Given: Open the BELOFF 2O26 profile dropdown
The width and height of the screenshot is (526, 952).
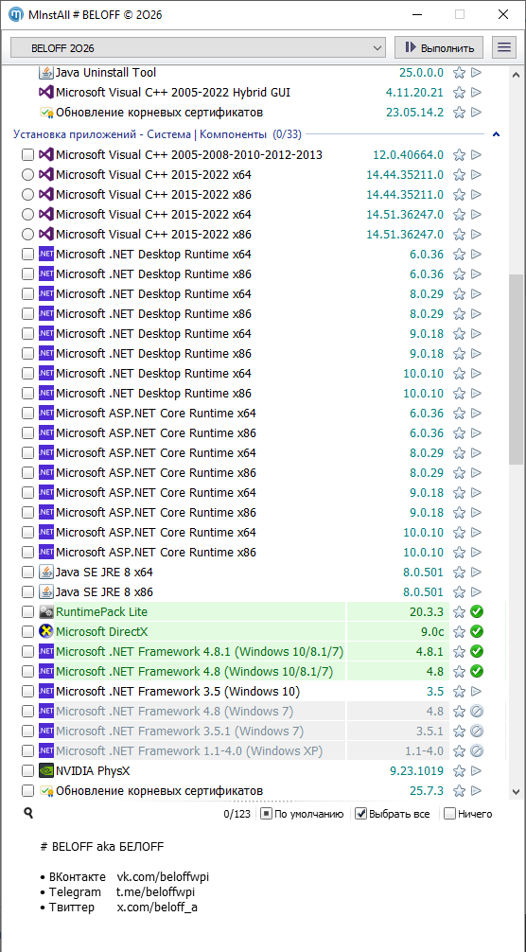Looking at the screenshot, I should 199,46.
